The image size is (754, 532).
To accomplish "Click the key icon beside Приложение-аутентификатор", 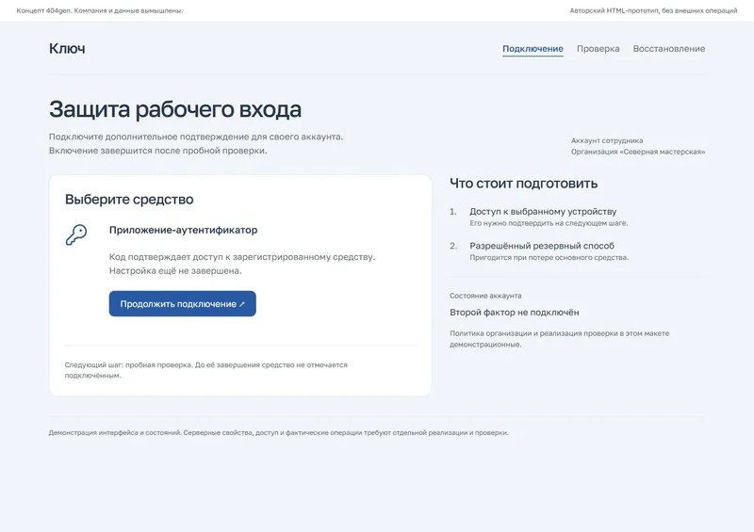I will [76, 235].
